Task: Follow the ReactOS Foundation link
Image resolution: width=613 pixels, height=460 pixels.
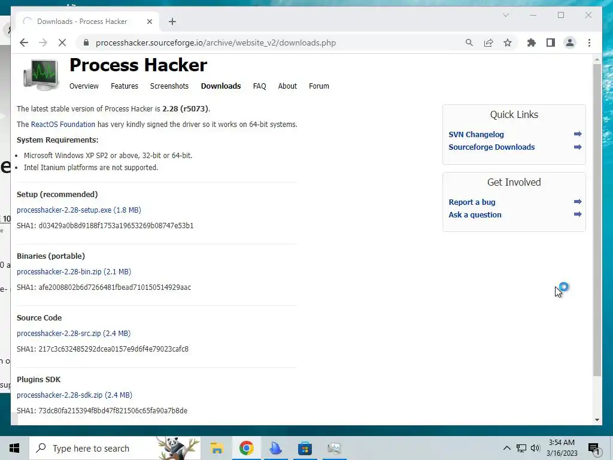Action: tap(63, 125)
